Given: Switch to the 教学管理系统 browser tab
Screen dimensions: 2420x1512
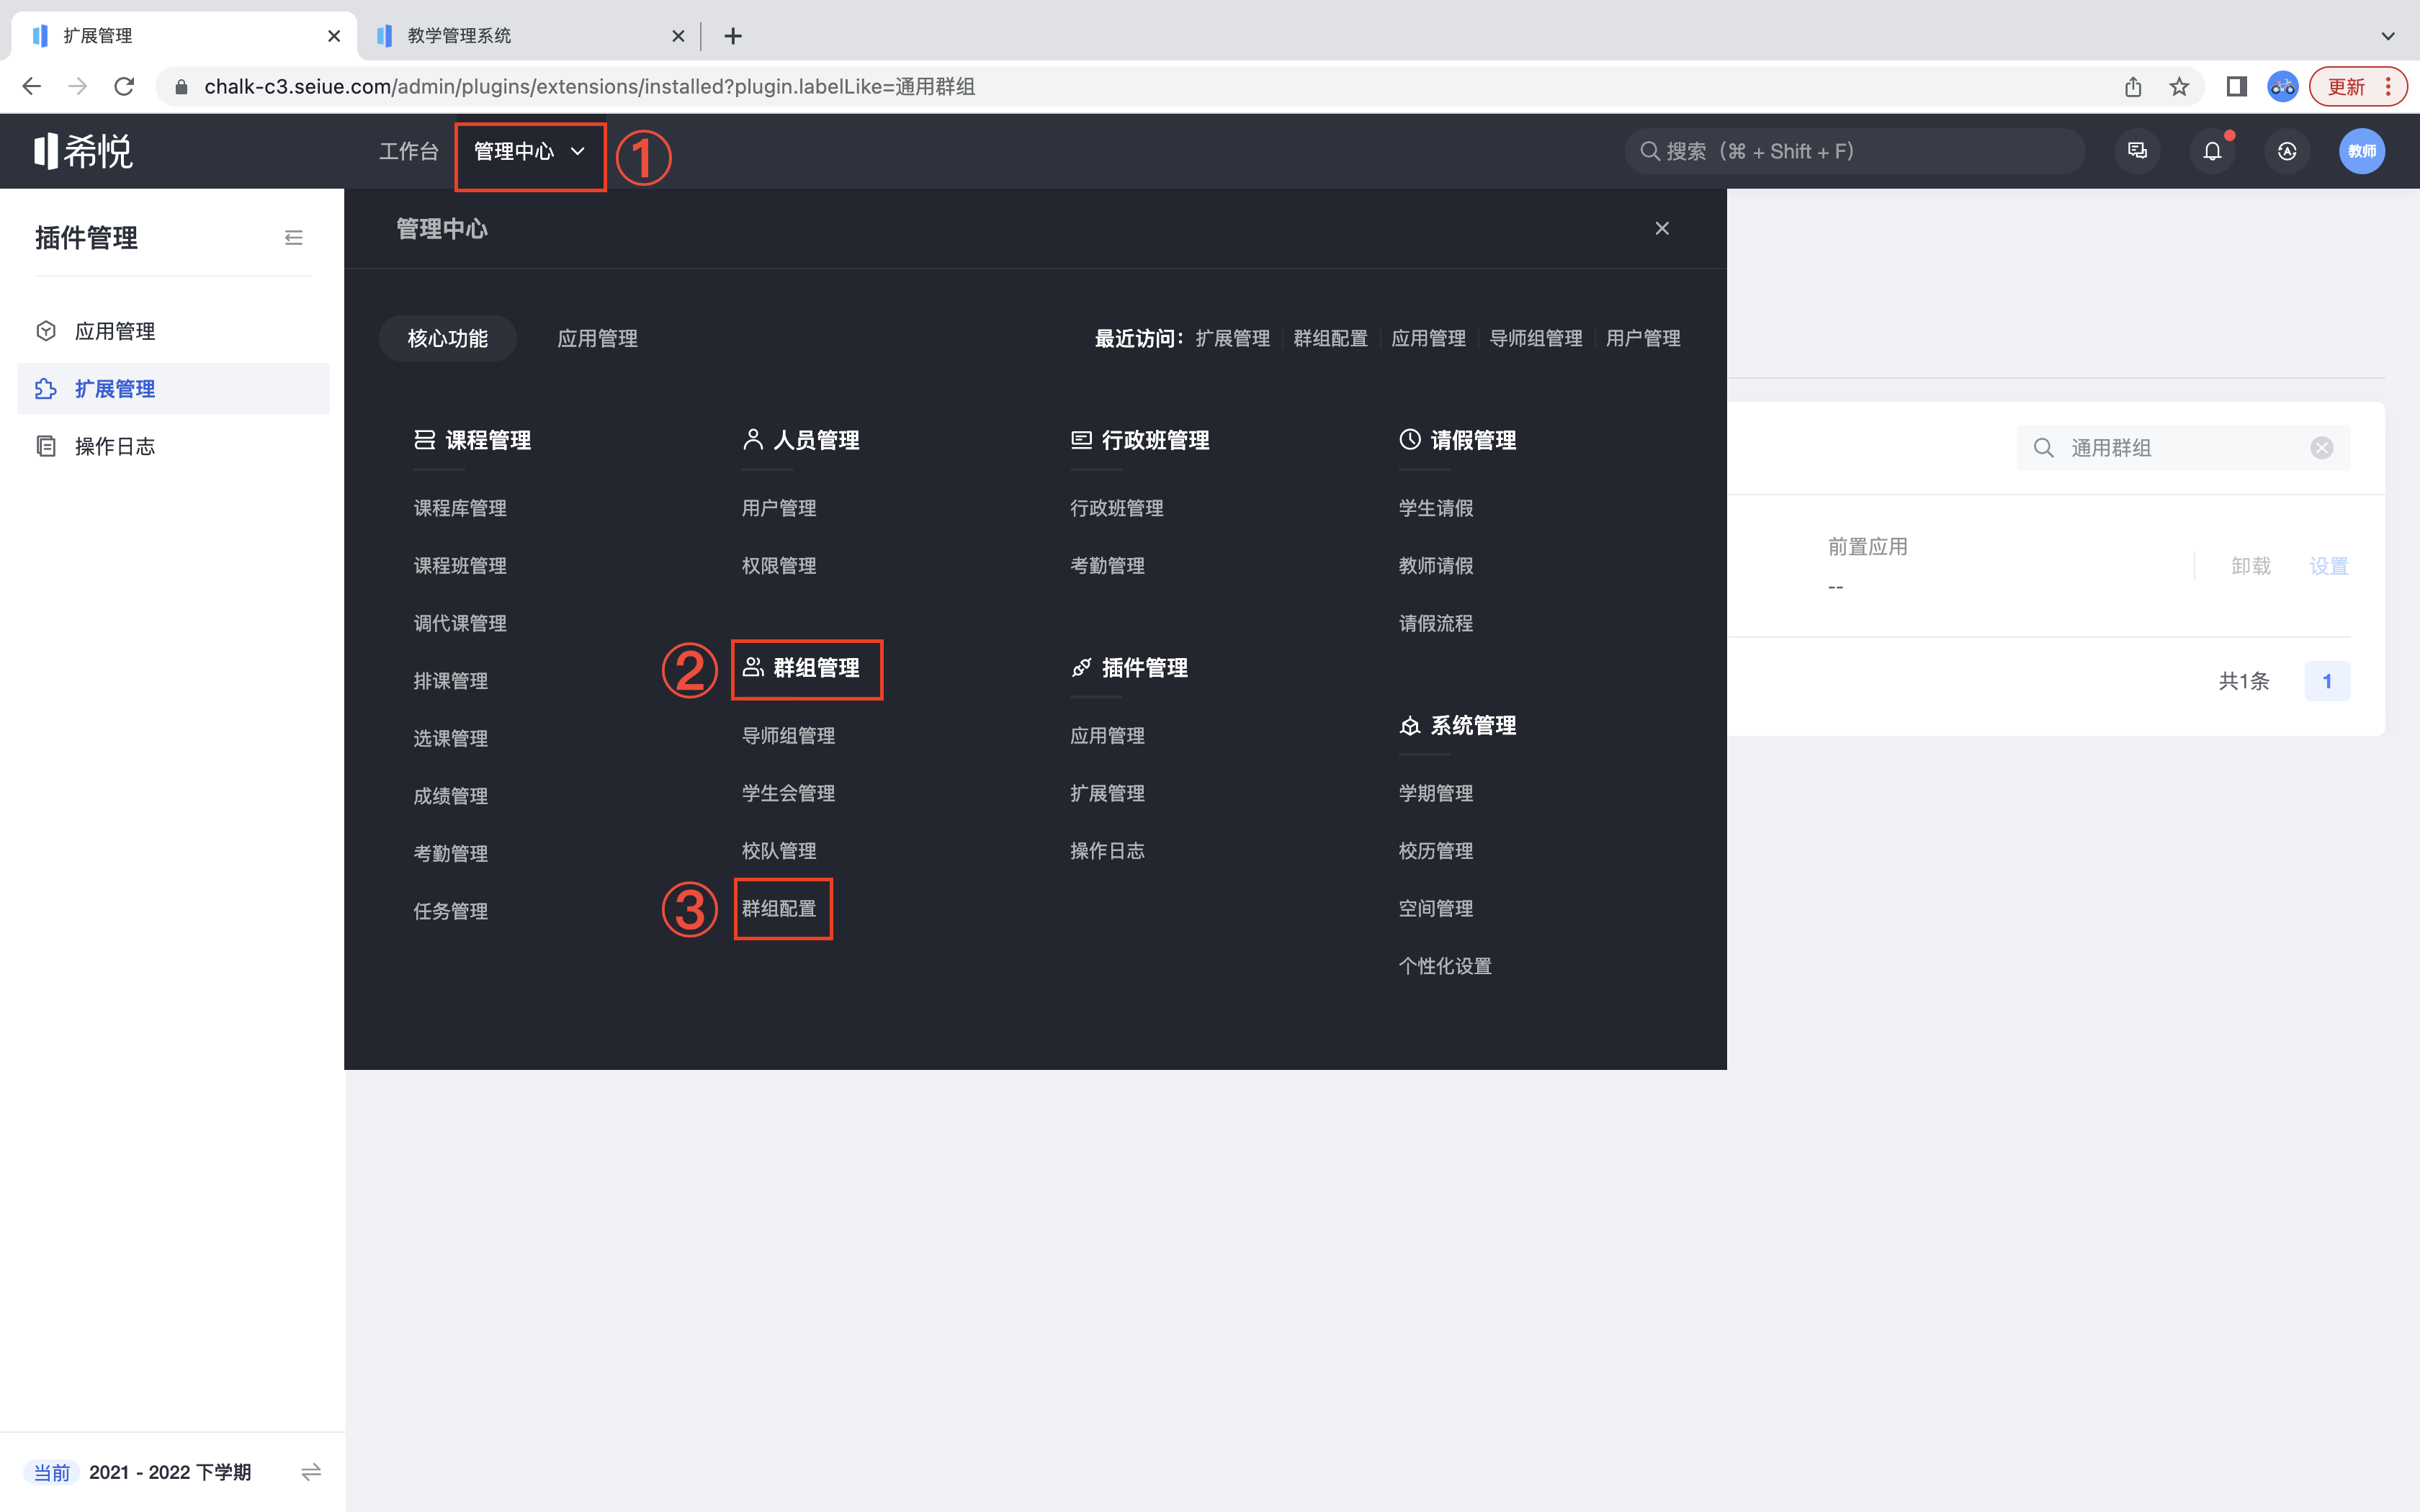Looking at the screenshot, I should [x=530, y=36].
